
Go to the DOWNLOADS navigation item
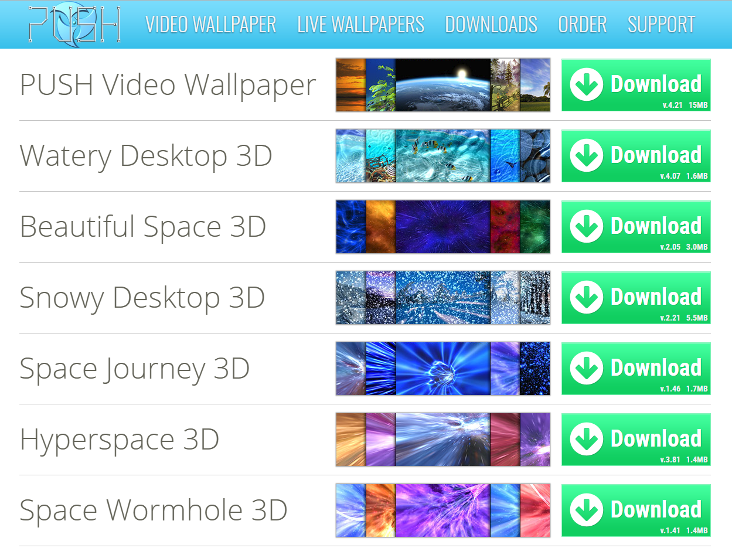(491, 25)
